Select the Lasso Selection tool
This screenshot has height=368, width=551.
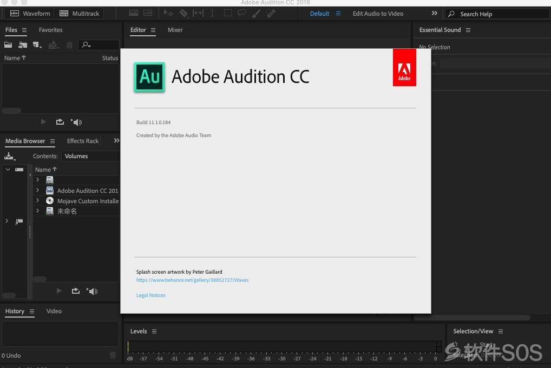pyautogui.click(x=242, y=14)
